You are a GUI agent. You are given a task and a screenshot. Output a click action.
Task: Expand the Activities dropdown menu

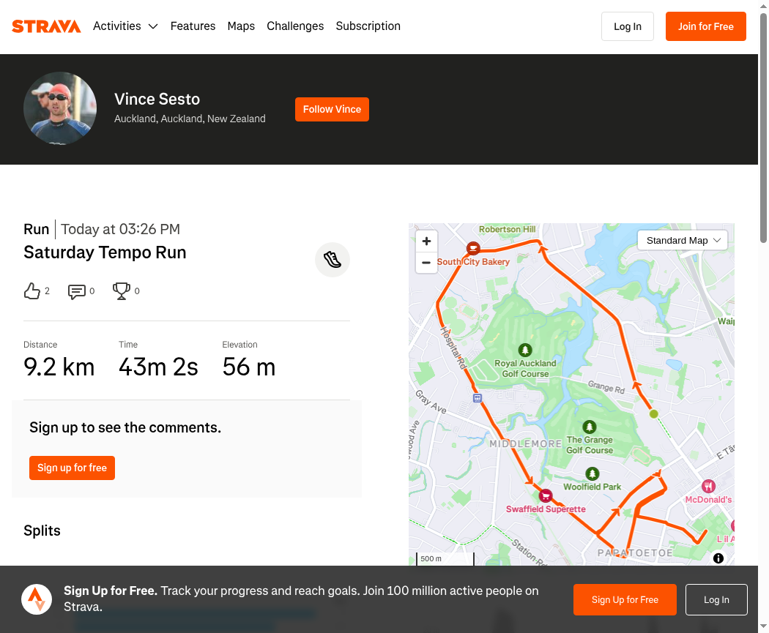(125, 26)
